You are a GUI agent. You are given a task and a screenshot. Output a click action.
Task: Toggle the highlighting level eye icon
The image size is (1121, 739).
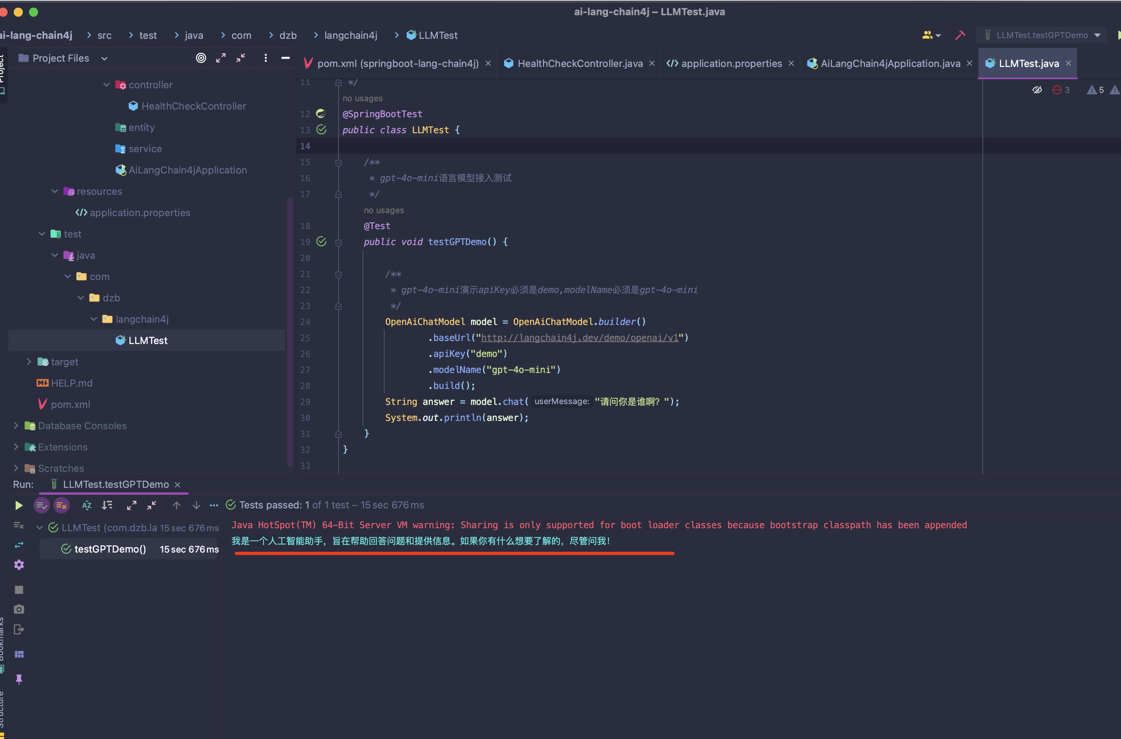click(1037, 89)
